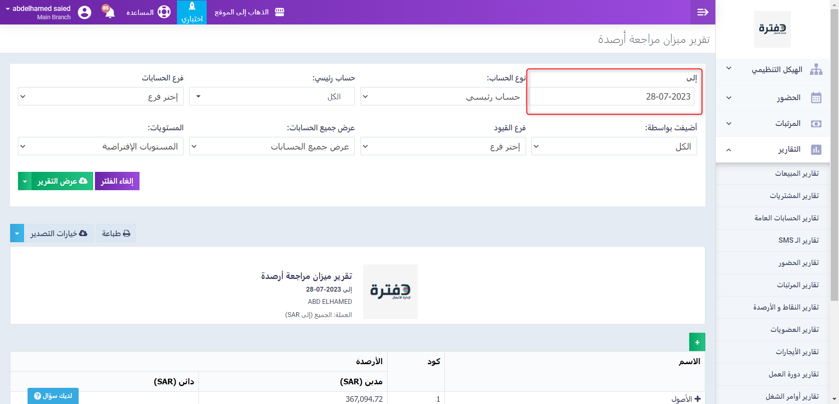The image size is (839, 404).
Task: Click the الاسم column header
Action: tap(690, 362)
